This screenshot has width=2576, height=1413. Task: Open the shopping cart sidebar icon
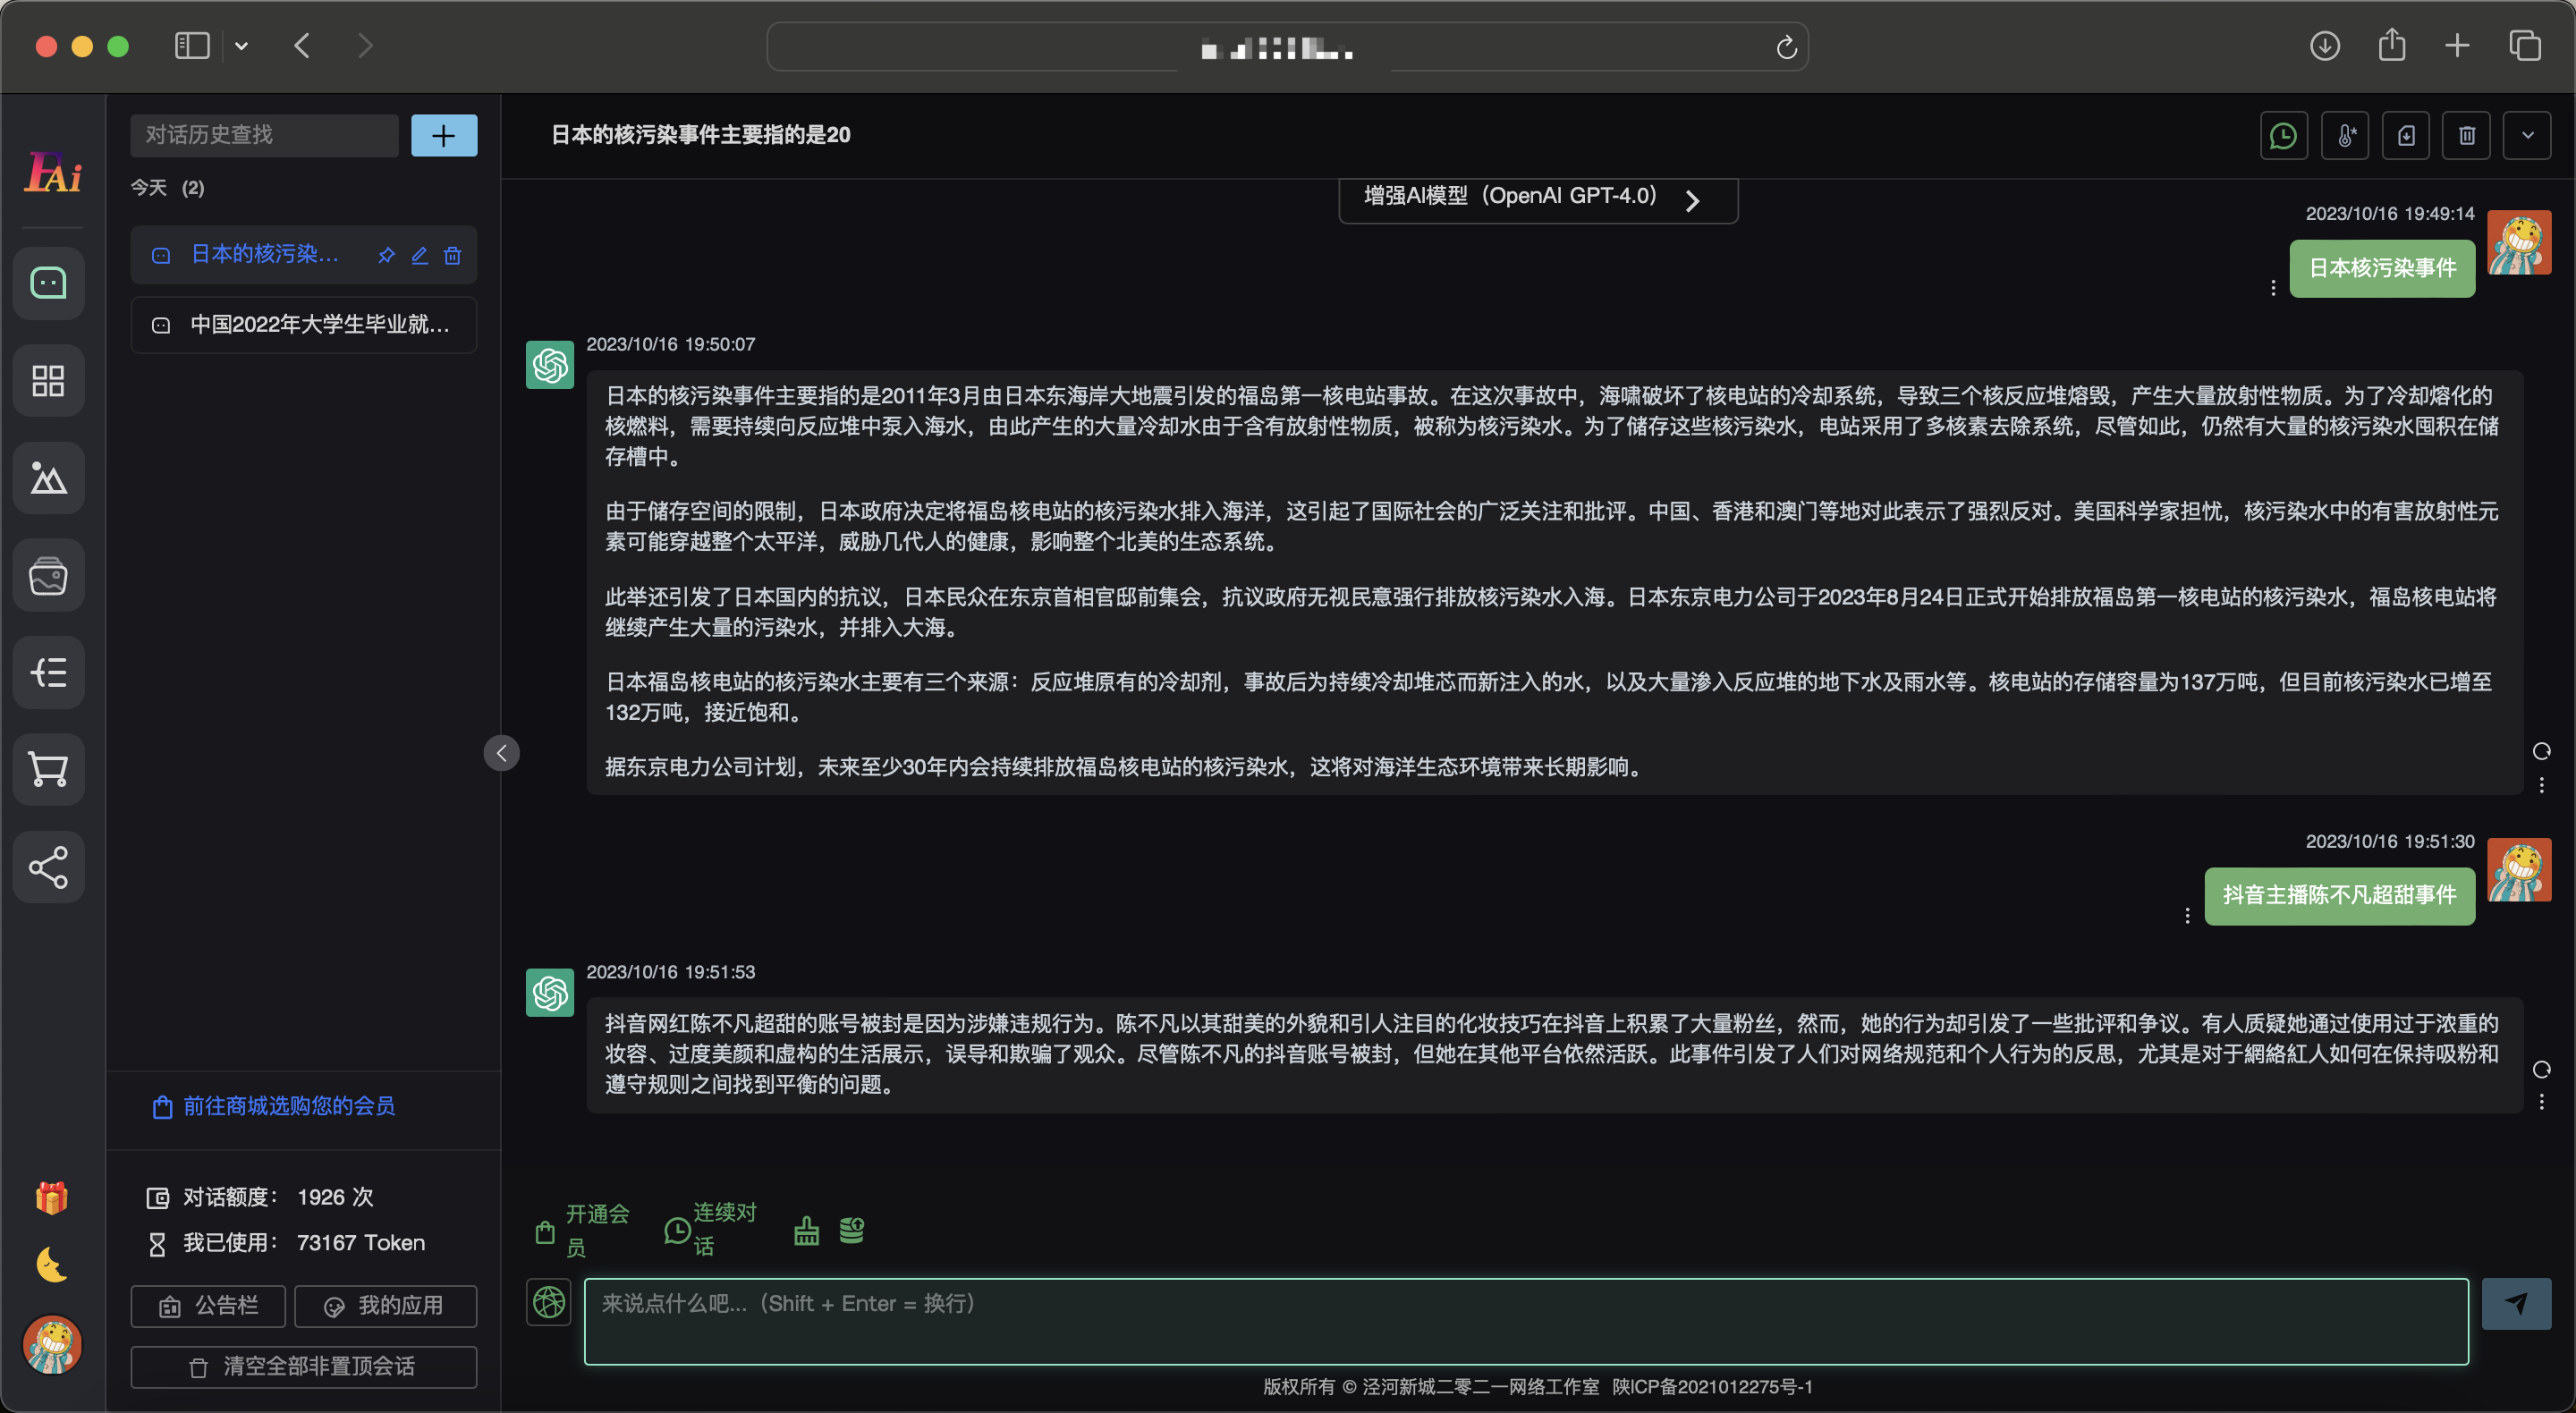tap(48, 769)
